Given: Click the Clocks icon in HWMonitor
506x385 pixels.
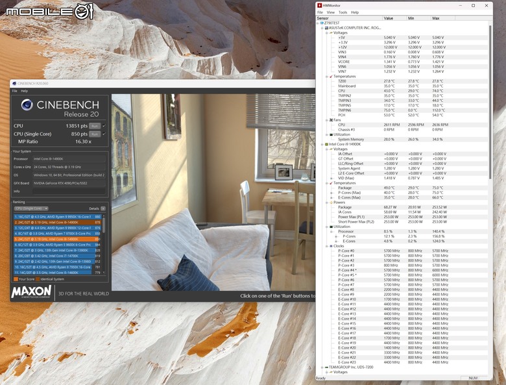Looking at the screenshot, I should coord(331,246).
